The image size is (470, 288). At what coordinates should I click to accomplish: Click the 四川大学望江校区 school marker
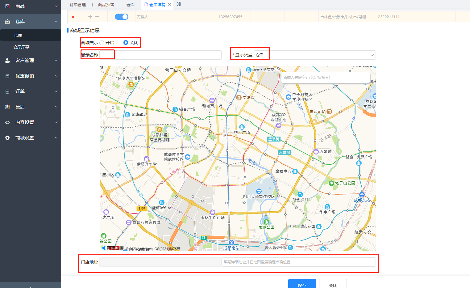(259, 191)
